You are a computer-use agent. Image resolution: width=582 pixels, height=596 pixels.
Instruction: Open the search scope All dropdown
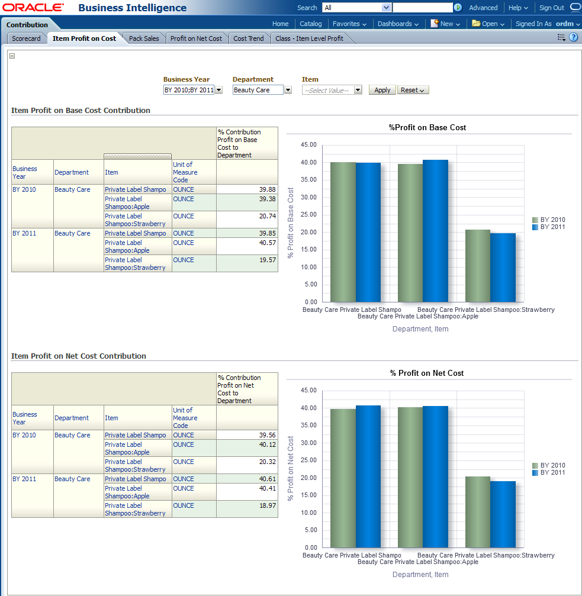387,8
